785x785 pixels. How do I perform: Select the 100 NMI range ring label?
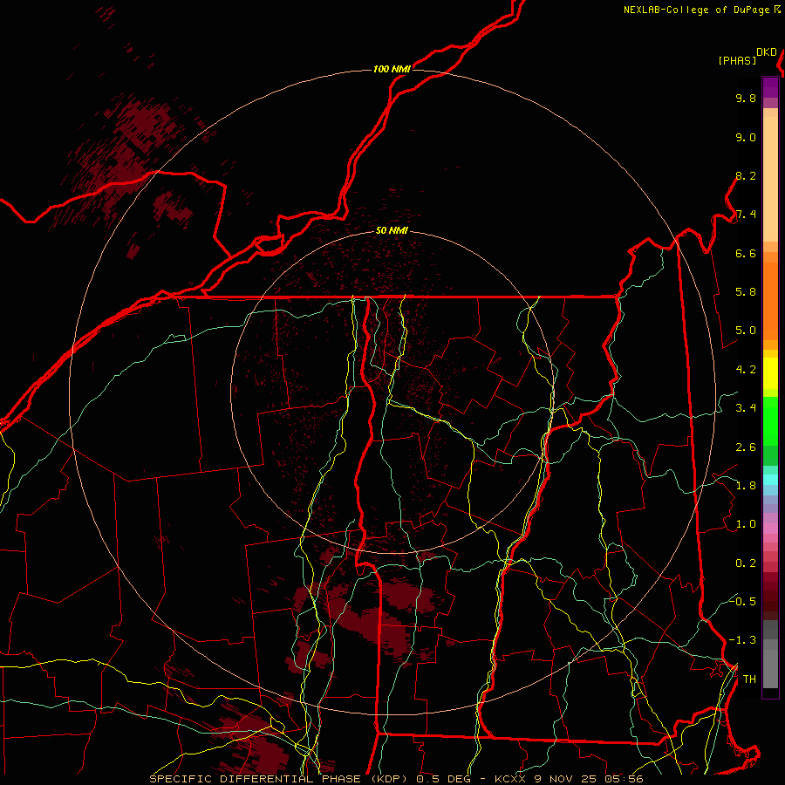(392, 69)
